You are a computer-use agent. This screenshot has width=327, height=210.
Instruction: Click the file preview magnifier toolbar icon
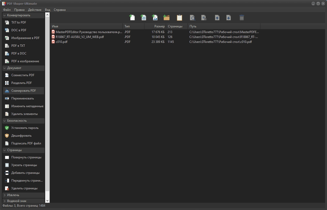[192, 18]
